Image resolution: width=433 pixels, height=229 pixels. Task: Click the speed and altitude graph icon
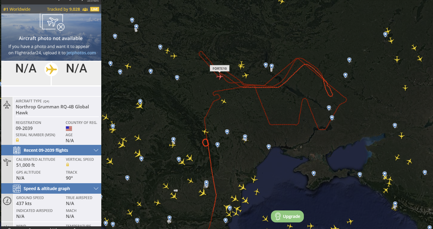tap(17, 189)
